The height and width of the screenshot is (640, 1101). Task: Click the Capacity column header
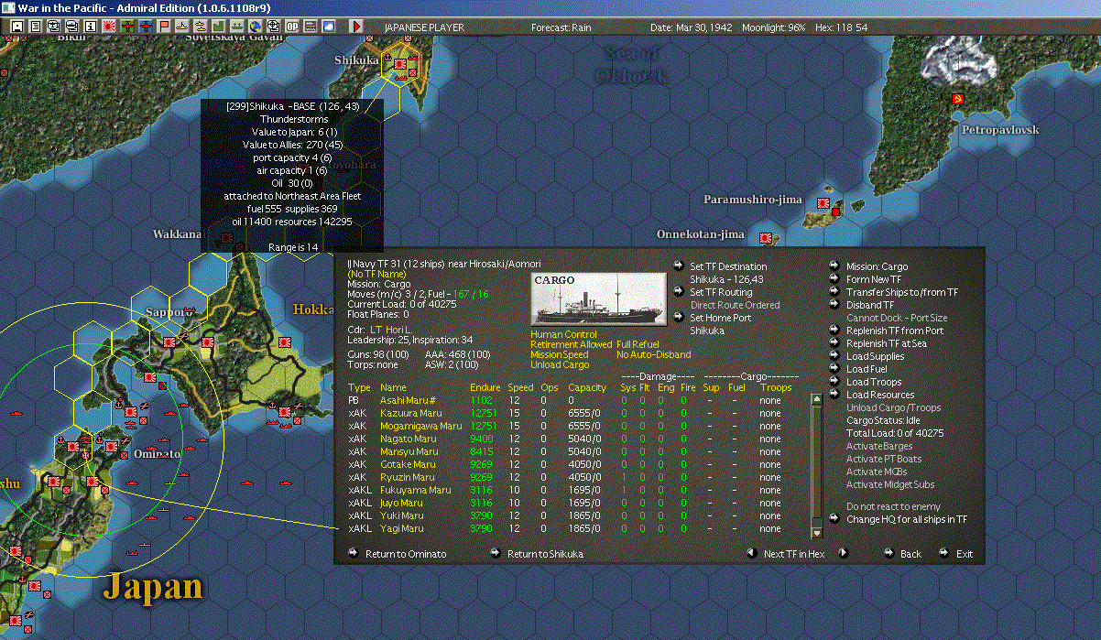click(x=587, y=387)
